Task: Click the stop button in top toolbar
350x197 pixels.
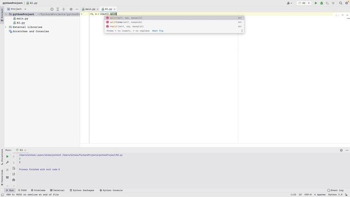Action: [333, 3]
